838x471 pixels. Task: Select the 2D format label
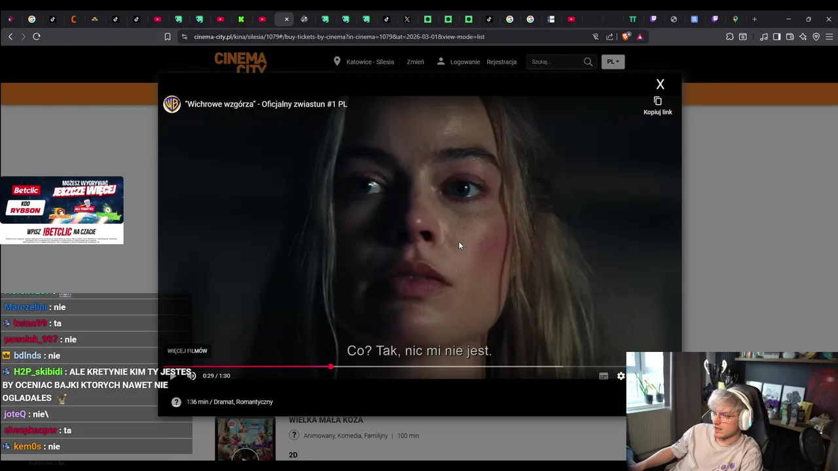293,455
